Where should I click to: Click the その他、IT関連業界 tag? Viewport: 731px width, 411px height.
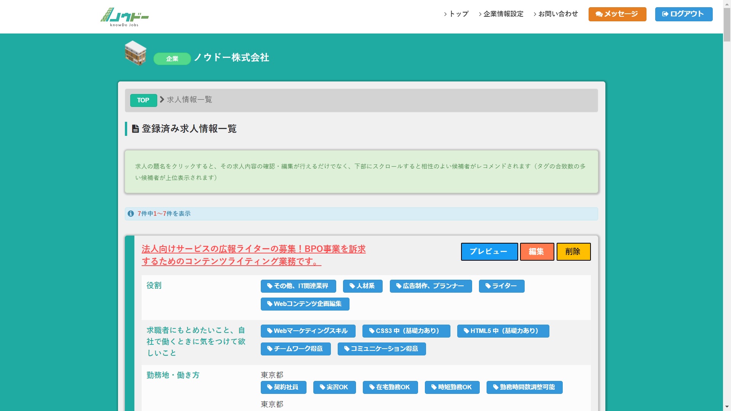tap(298, 286)
